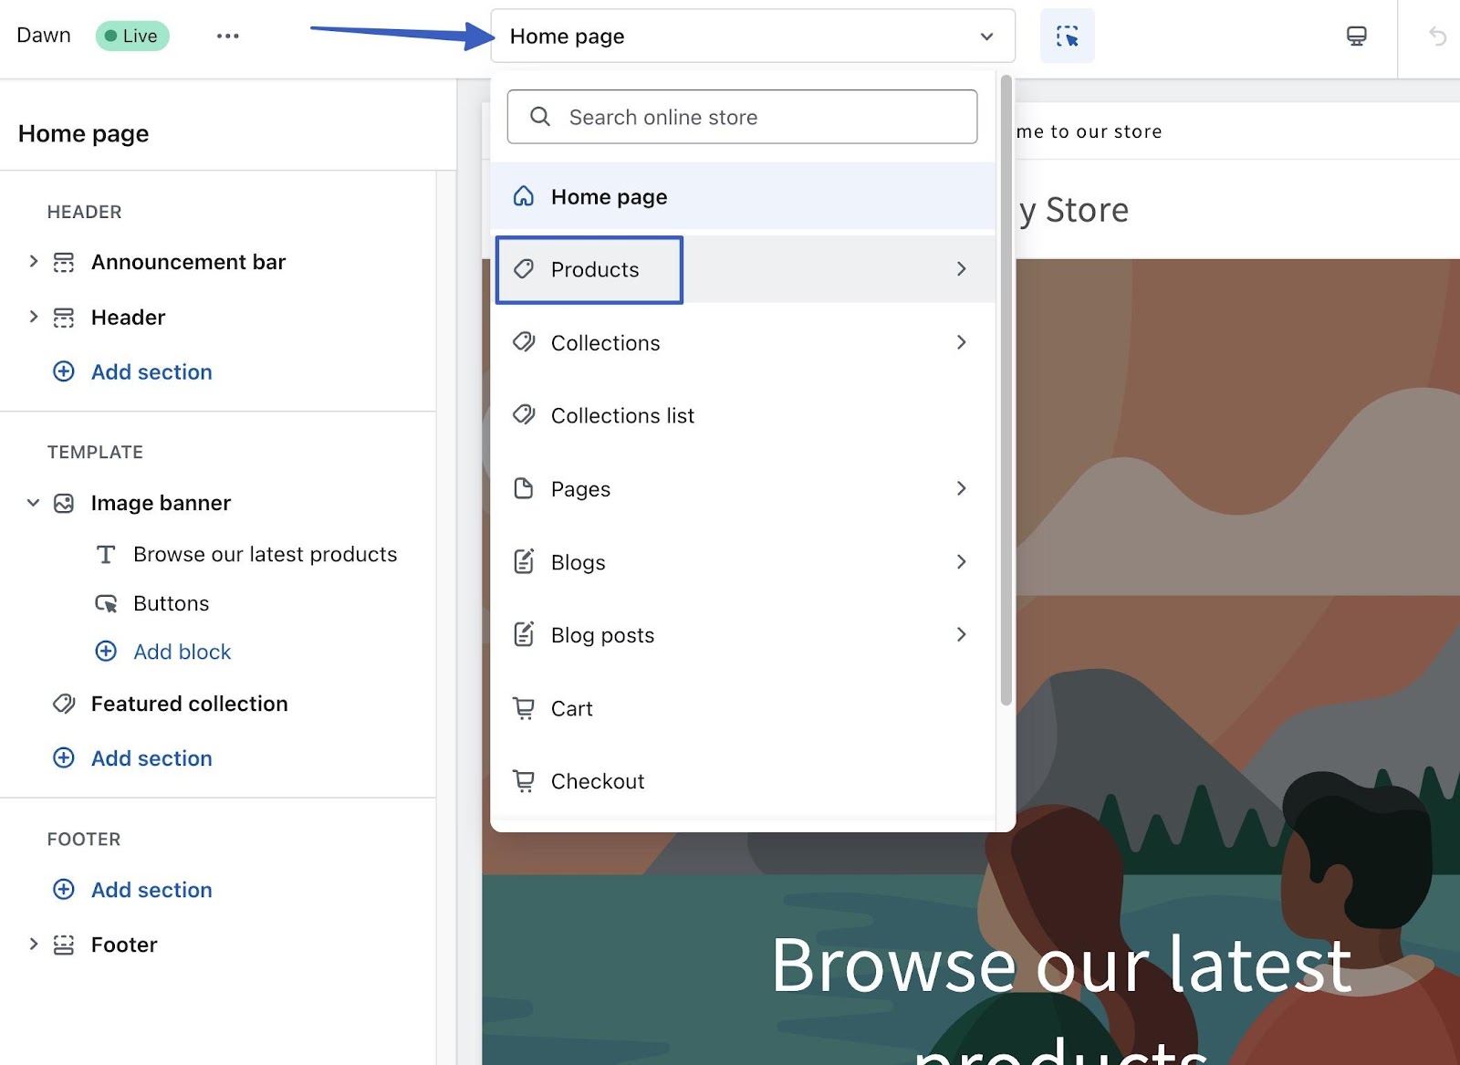Expand the Footer section
1460x1065 pixels.
tap(34, 945)
